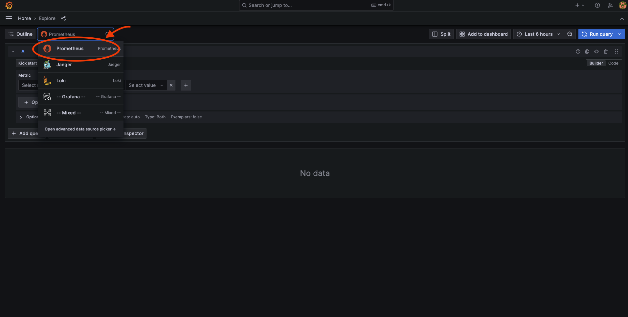Open the help question mark icon
Screen dimensions: 628x317
tap(597, 5)
